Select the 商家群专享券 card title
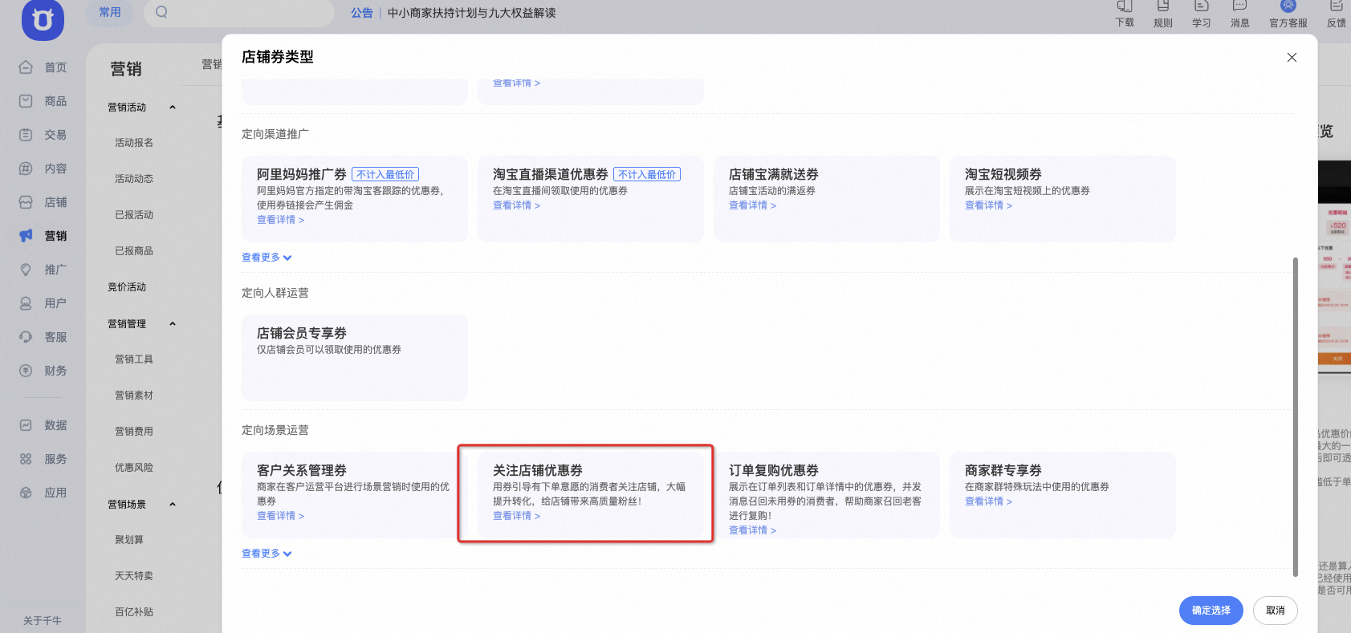The height and width of the screenshot is (633, 1351). (x=1003, y=470)
